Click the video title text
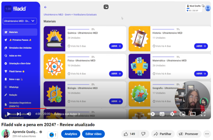 tap(48, 125)
